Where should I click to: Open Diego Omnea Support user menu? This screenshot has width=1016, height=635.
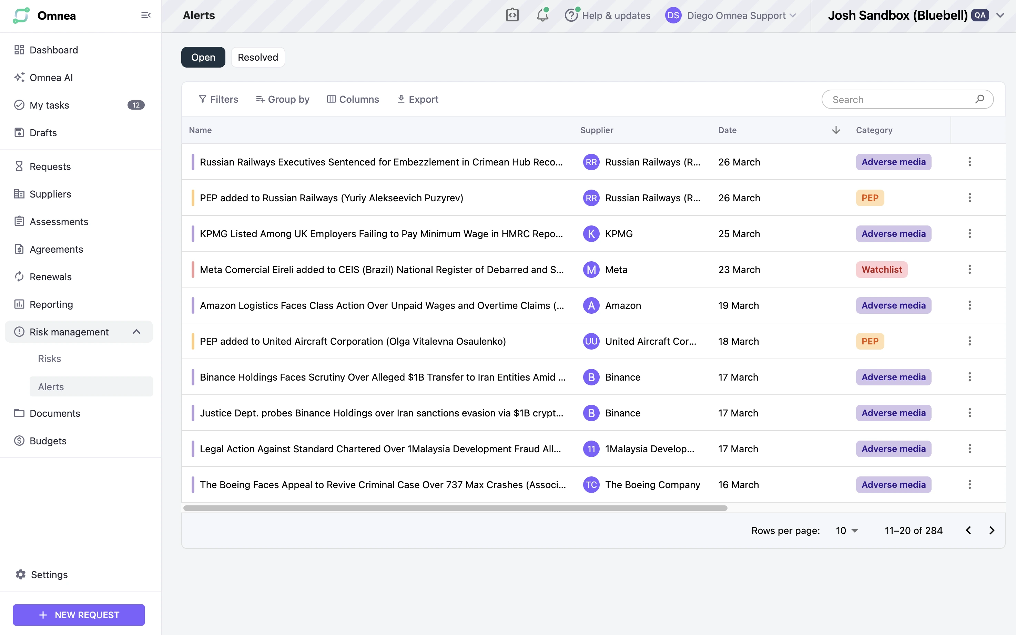(x=731, y=16)
